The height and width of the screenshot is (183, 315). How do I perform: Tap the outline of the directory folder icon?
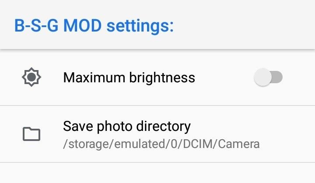point(31,134)
